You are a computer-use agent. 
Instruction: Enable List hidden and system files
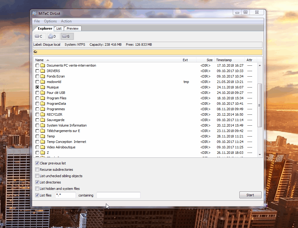click(x=37, y=189)
